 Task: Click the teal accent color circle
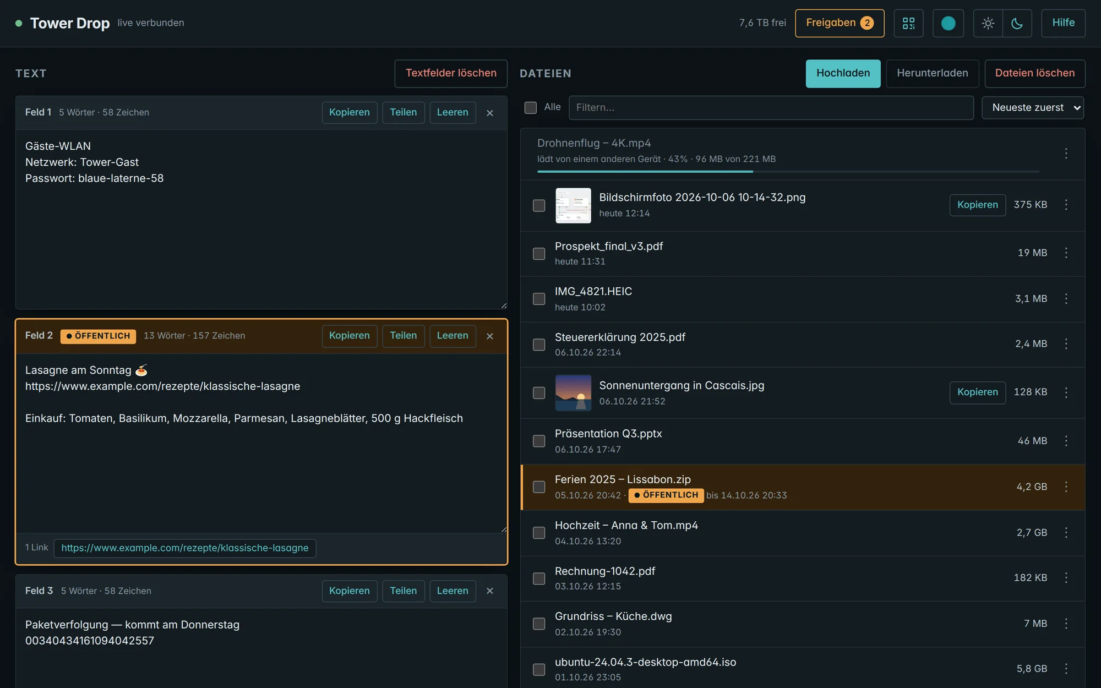pos(948,23)
